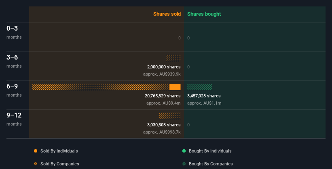
Task: Click the orange Sold By Individuals legend dot
Action: click(x=36, y=151)
